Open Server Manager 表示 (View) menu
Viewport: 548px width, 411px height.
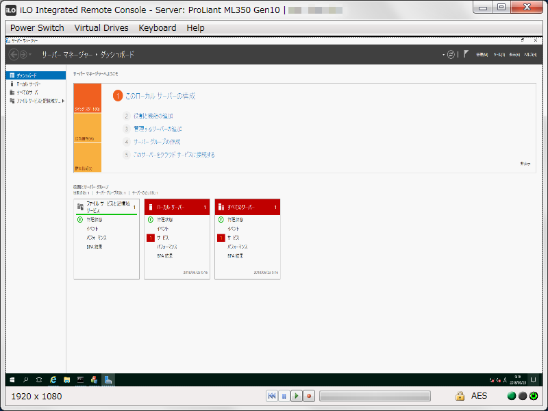pyautogui.click(x=514, y=55)
